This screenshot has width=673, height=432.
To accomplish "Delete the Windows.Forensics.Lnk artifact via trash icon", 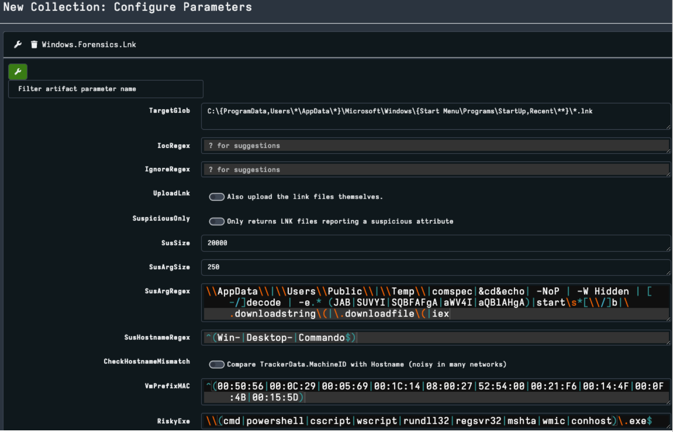I will [34, 45].
